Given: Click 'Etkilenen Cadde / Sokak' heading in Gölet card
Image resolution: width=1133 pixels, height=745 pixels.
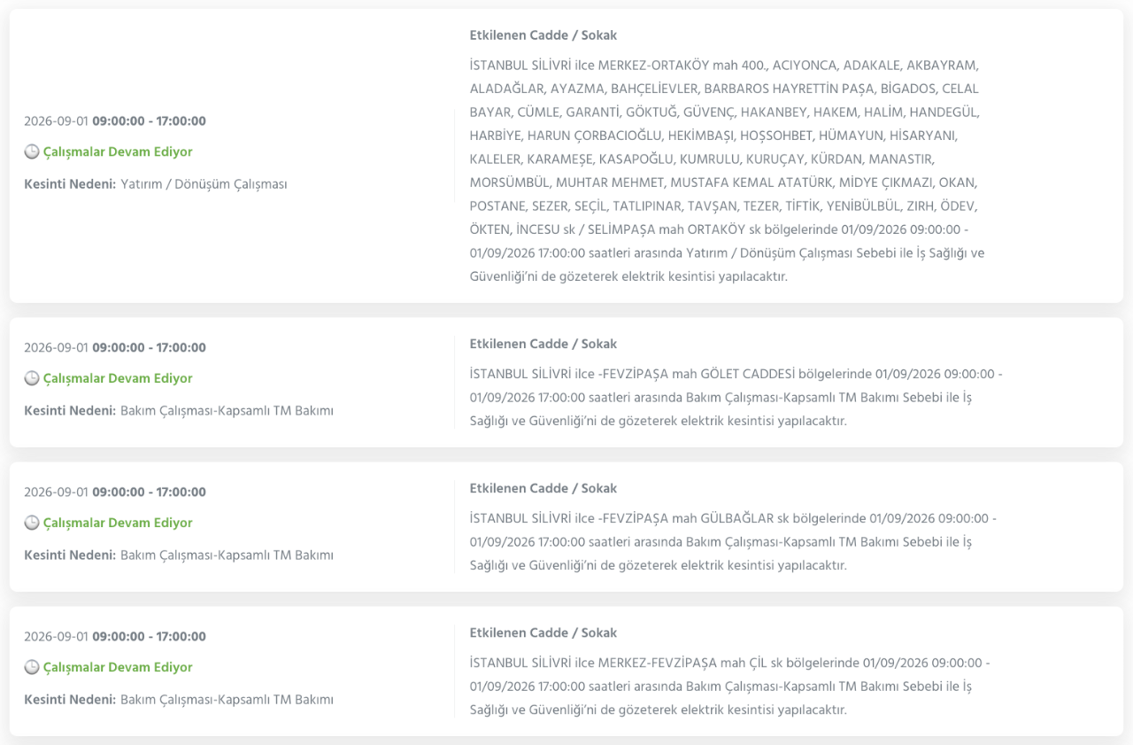Looking at the screenshot, I should click(x=543, y=344).
